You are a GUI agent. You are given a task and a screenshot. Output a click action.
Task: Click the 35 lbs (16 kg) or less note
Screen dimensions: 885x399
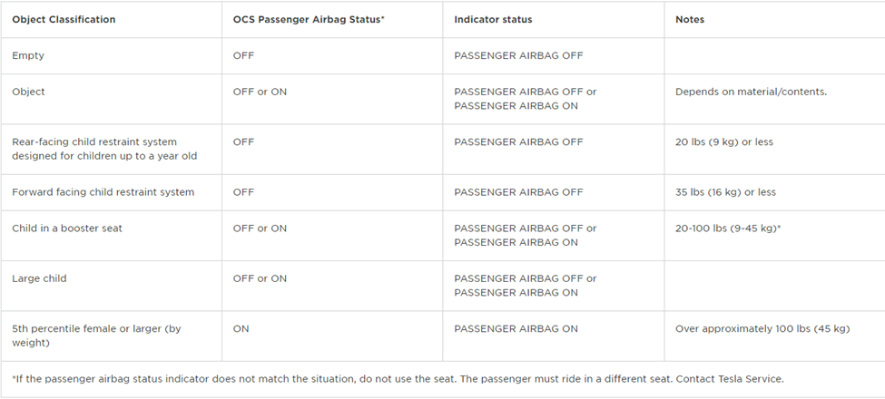tap(725, 192)
